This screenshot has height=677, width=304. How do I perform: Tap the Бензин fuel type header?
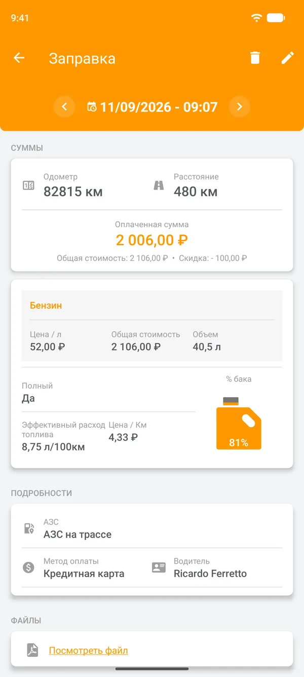pos(46,306)
